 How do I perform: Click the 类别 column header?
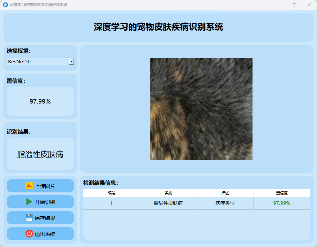coord(168,193)
